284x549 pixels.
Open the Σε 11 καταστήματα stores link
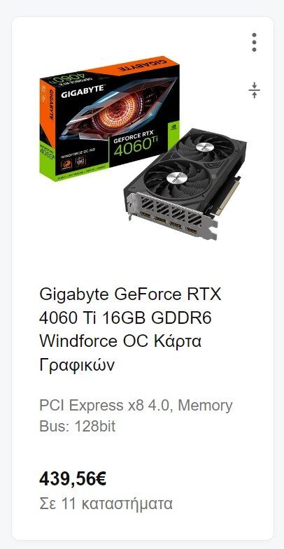tap(106, 504)
